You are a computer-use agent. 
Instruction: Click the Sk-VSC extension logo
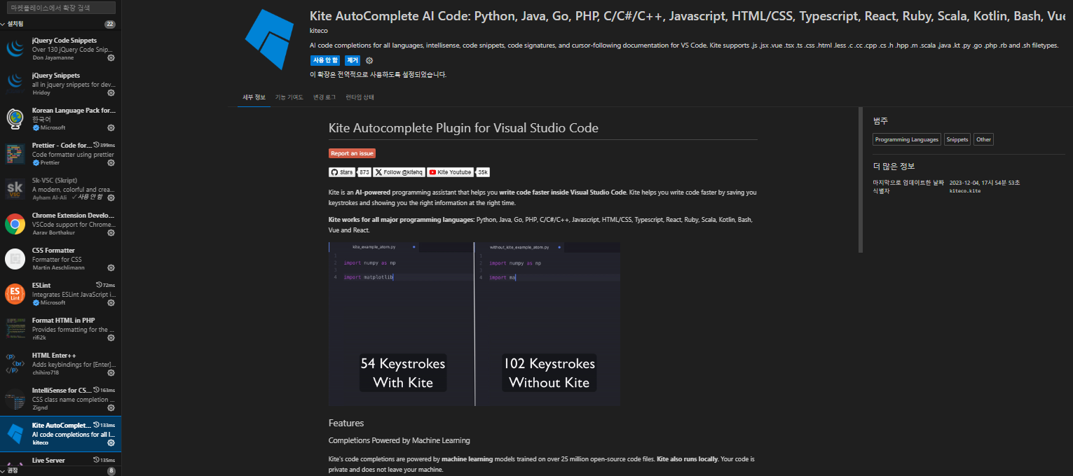click(x=15, y=189)
